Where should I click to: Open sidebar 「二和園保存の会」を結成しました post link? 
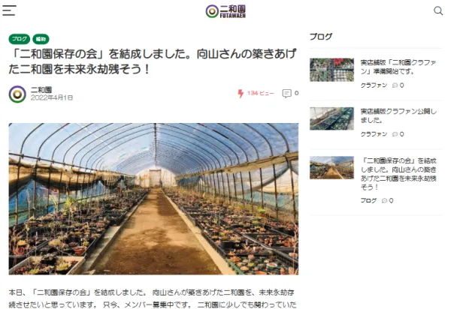[398, 174]
